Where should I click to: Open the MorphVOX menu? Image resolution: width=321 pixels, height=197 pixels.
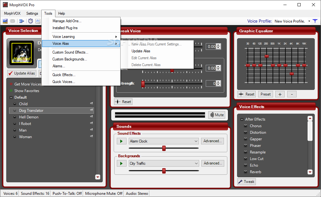12,13
